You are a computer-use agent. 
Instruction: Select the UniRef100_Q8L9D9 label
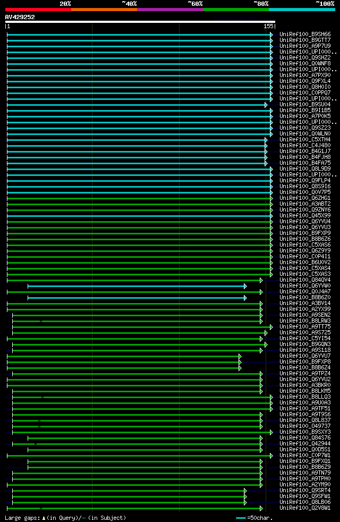[x=305, y=169]
